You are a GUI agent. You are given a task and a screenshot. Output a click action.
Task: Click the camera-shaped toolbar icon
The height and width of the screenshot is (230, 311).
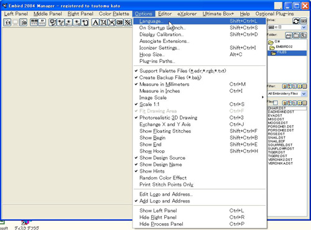tap(119, 22)
